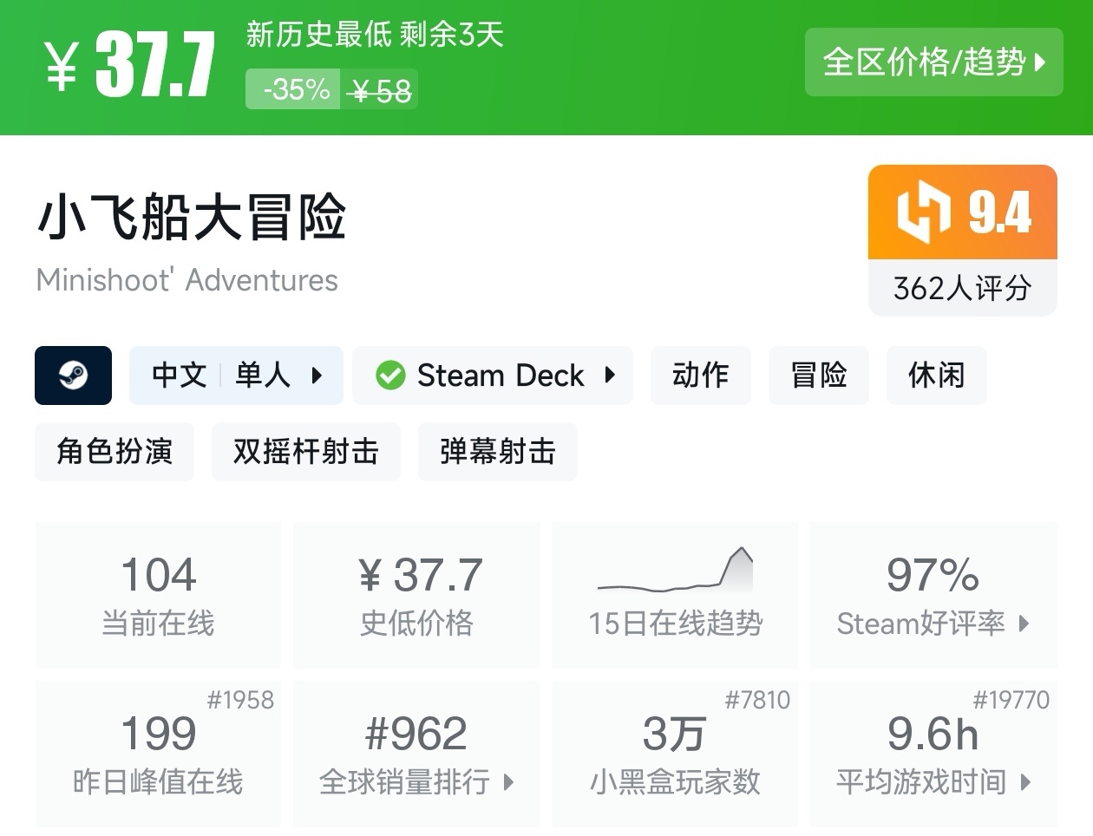The height and width of the screenshot is (836, 1093).
Task: Click the Xiaoheihe score logo icon
Action: (x=924, y=212)
